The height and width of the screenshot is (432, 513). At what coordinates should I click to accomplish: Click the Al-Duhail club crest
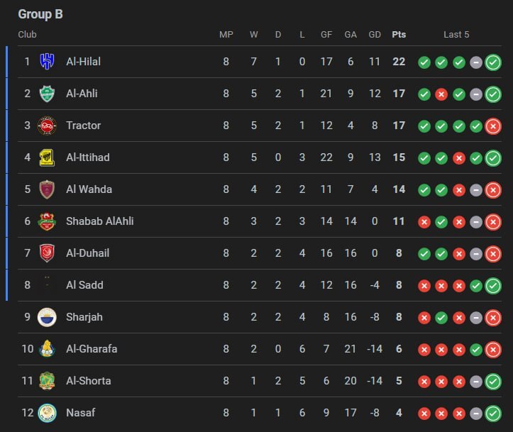click(47, 253)
